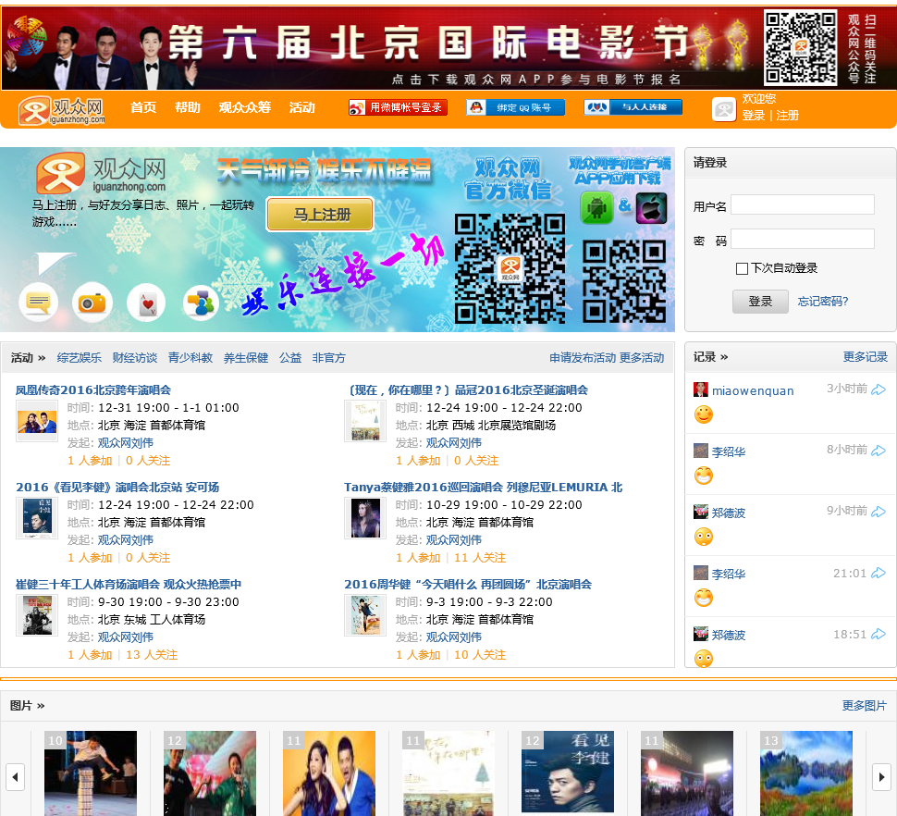897x816 pixels.
Task: Select the 财经访谈 activity category
Action: point(135,358)
